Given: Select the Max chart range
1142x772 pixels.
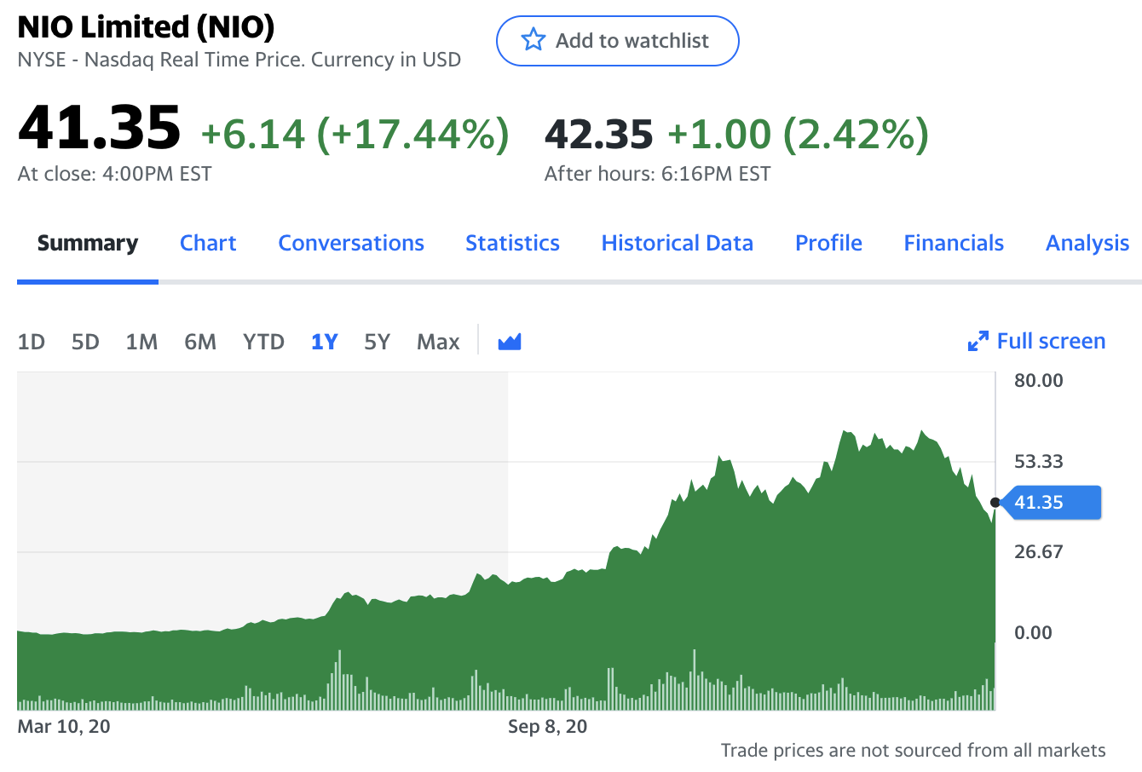Looking at the screenshot, I should 438,342.
